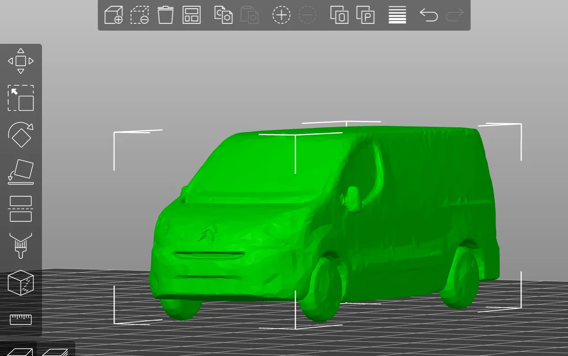Select the Cut tool
This screenshot has width=568, height=356.
point(21,209)
